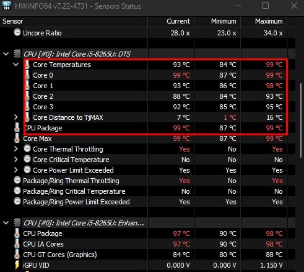The image size is (304, 272).
Task: Click the clock icon of Core Thermal Throttling
Action: pyautogui.click(x=27, y=148)
